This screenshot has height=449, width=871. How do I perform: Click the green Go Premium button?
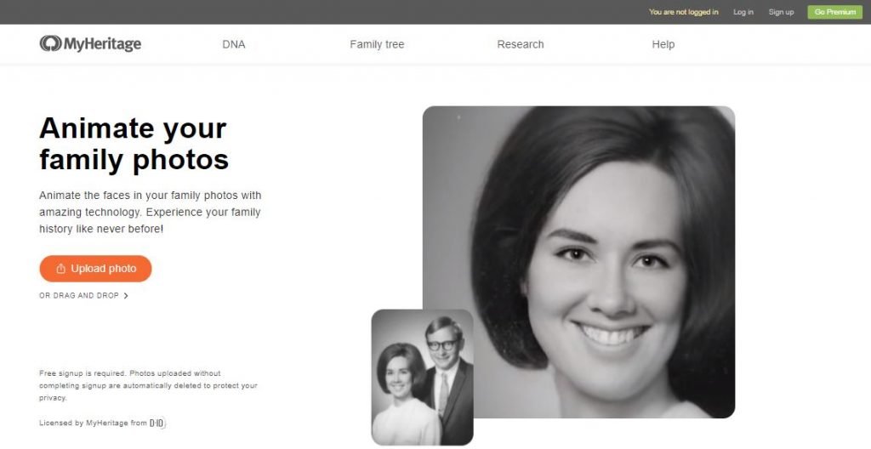pyautogui.click(x=835, y=12)
